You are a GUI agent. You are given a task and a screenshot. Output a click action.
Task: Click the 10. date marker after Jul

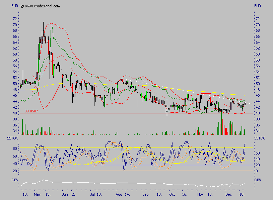click(99, 194)
